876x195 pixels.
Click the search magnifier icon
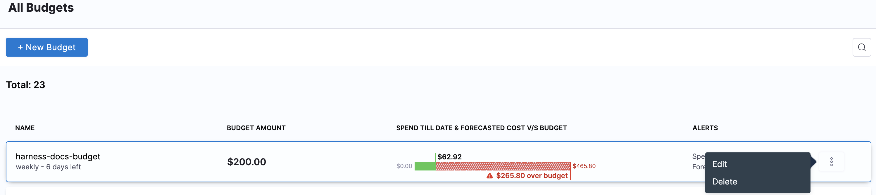[861, 47]
